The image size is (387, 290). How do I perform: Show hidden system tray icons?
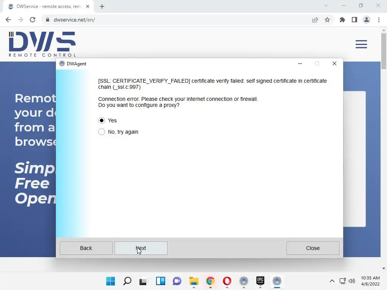coord(332,281)
